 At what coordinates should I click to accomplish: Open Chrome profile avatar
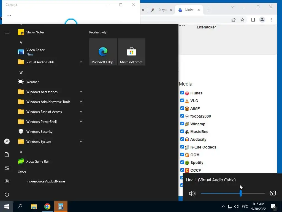point(262,20)
